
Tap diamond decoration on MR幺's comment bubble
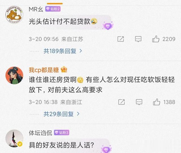[108, 26]
